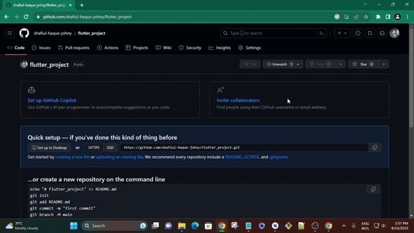Focus the GitHub search field
Viewport: 414px width, 233px height.
point(269,33)
